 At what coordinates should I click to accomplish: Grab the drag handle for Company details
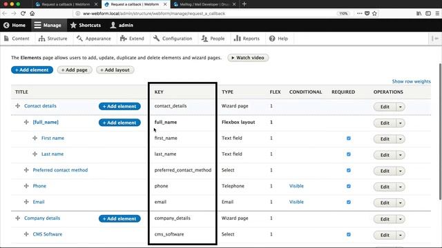click(18, 218)
